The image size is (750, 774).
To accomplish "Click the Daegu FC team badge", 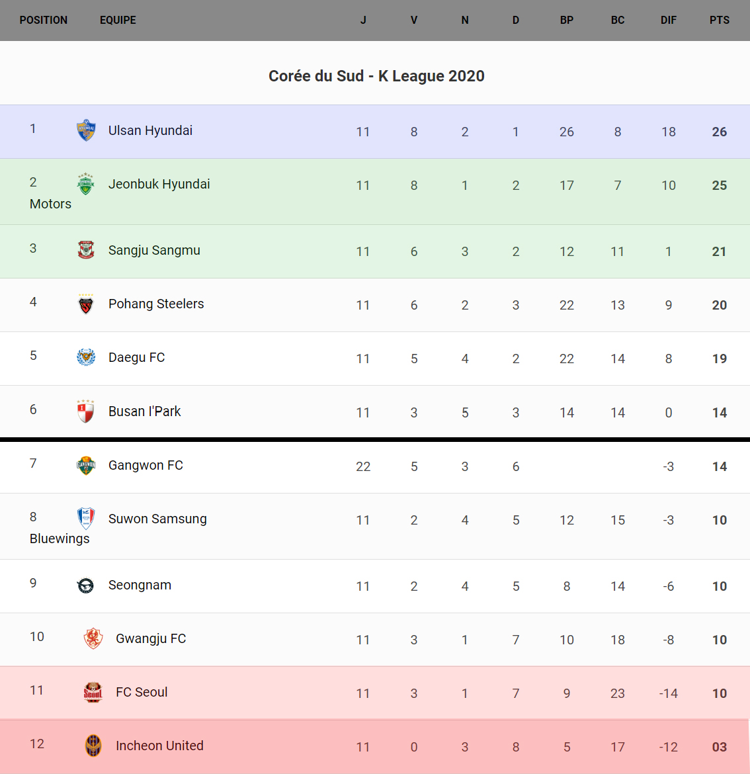I will coord(86,357).
